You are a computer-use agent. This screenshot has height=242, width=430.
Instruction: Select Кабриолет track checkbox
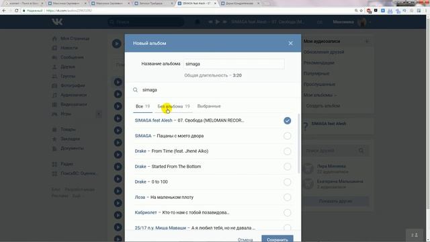pos(287,212)
